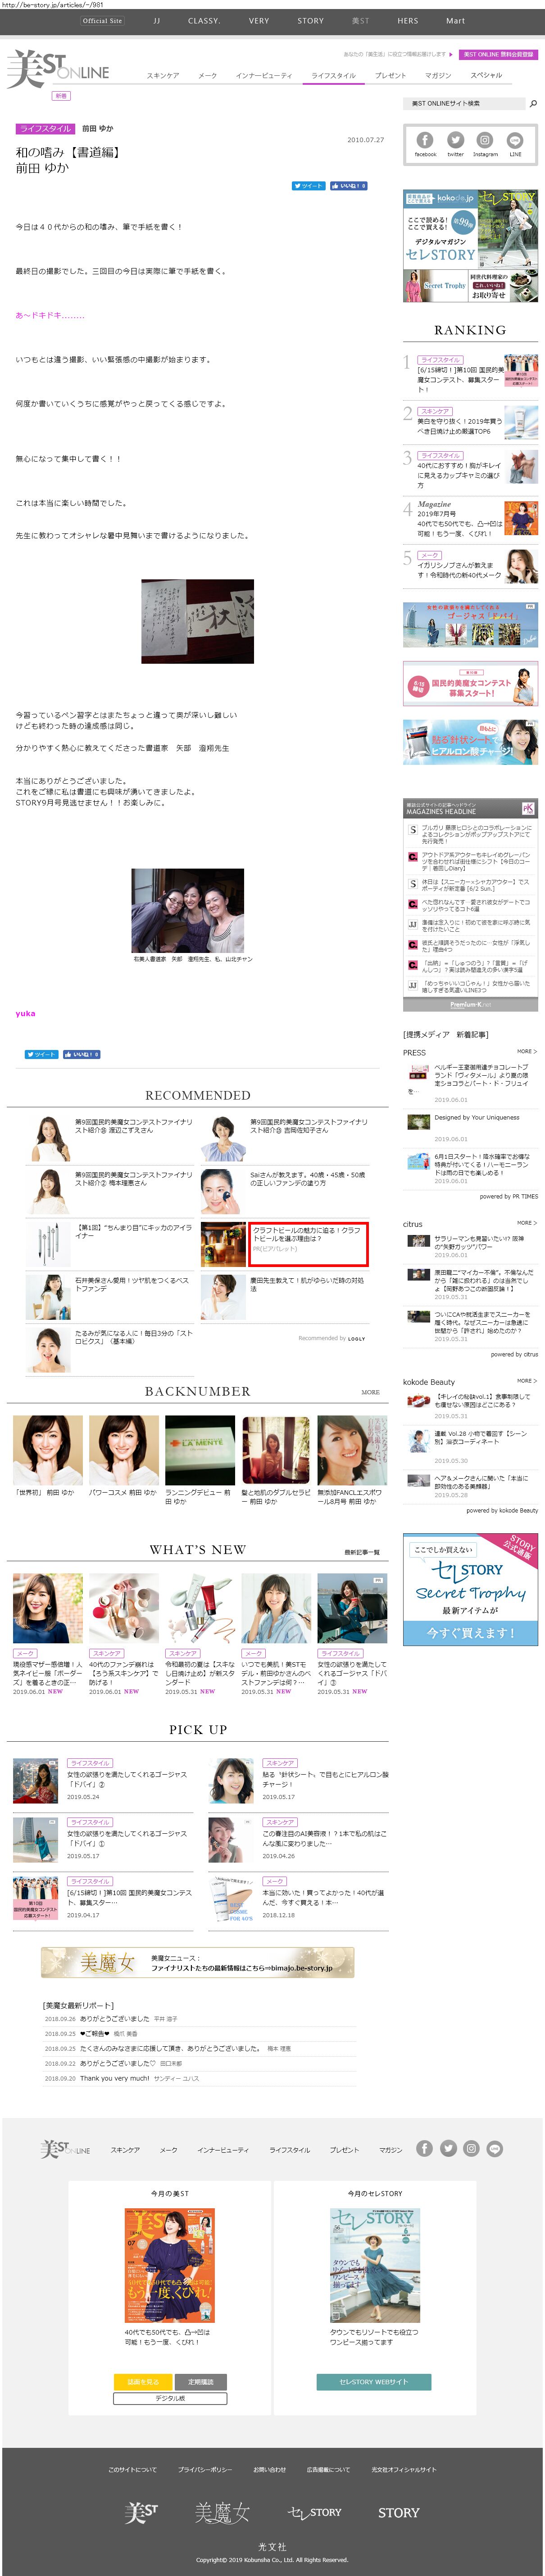Select the プレゼント header tab
Viewport: 545px width, 2576px height.
point(391,76)
